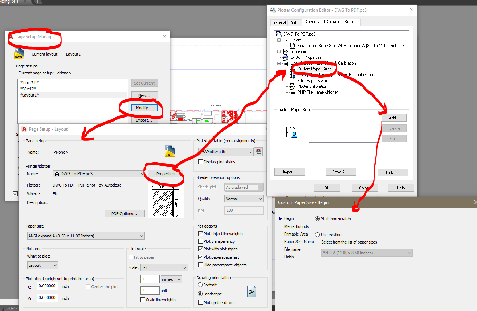Screen dimensions: 477x311
Task: Open the plot Scale dropdown
Action: coord(164,268)
